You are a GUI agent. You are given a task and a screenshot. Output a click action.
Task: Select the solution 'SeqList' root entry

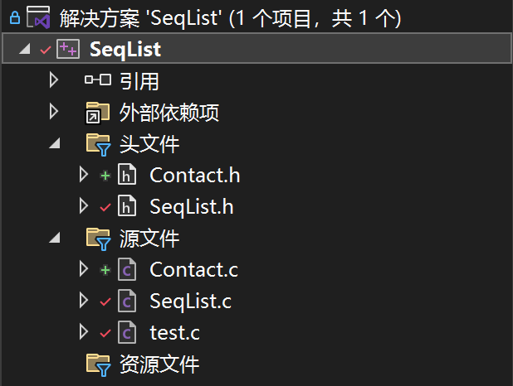[x=230, y=17]
